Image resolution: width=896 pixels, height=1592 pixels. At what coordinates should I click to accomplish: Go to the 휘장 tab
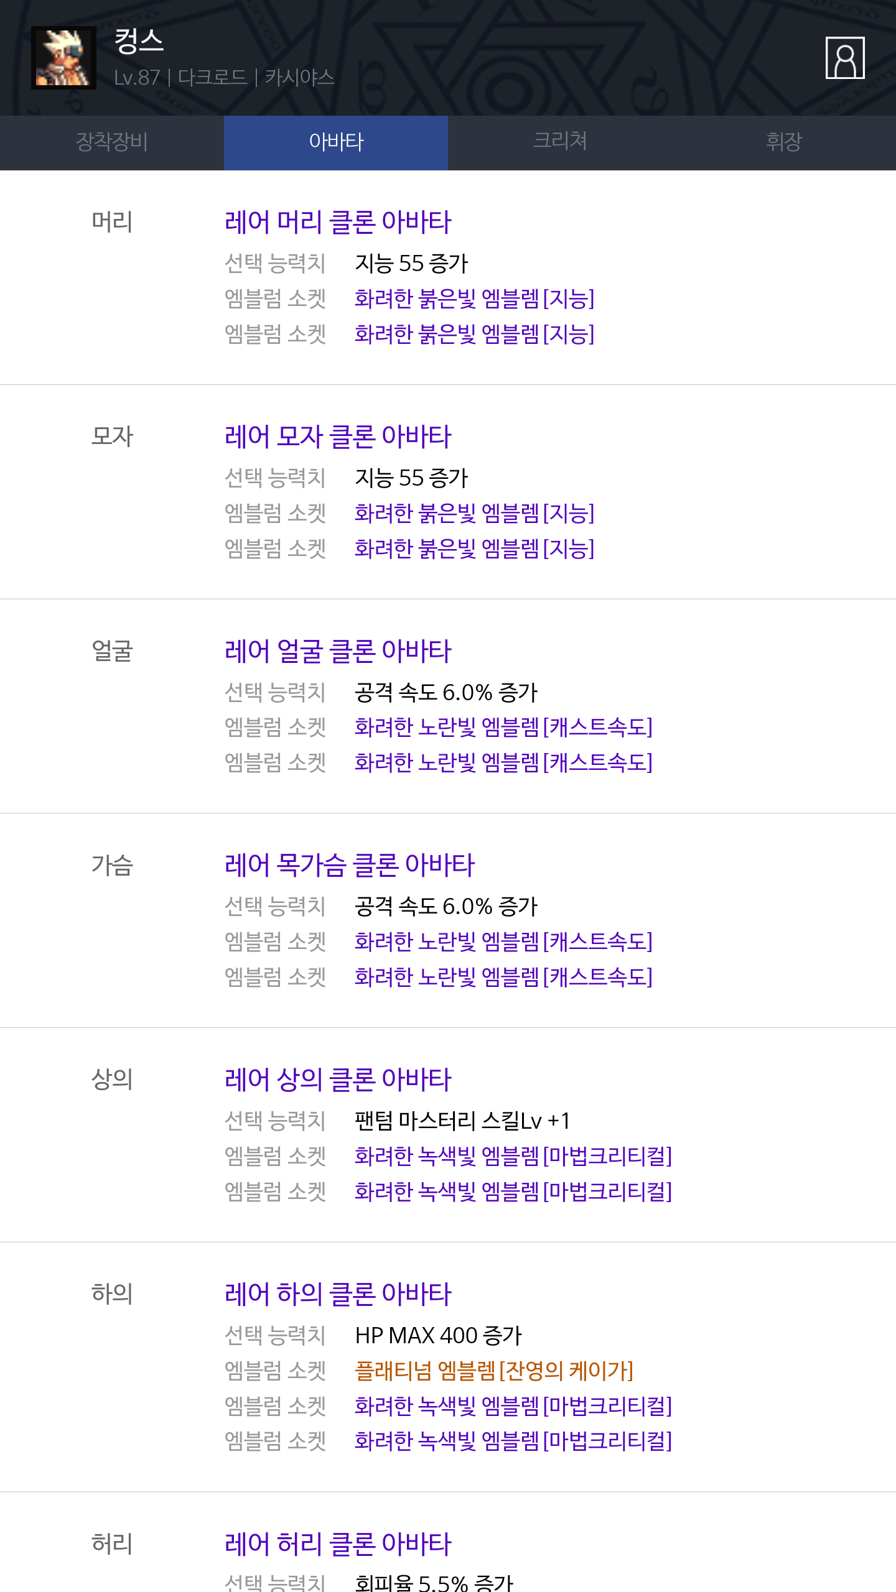click(x=784, y=142)
